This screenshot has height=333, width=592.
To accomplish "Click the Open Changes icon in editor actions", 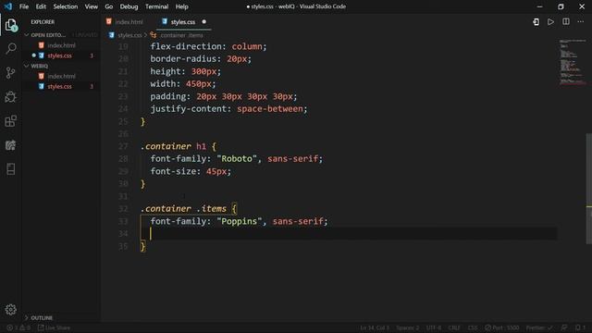I will pos(536,22).
